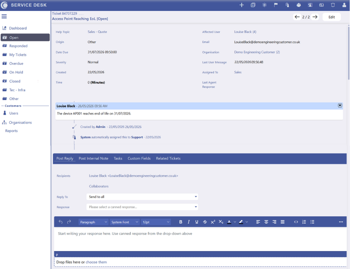Click the stacked-squares plus icon in header
Screen dimensions: 350x269
(x=253, y=5)
